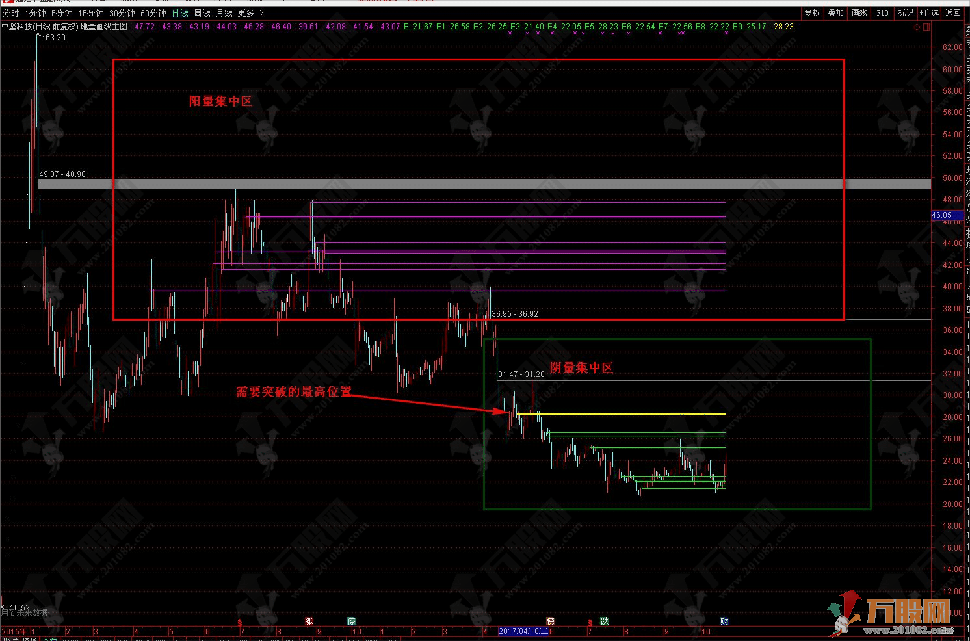Click the 2015年 year label on time axis
The image size is (970, 641).
14,631
